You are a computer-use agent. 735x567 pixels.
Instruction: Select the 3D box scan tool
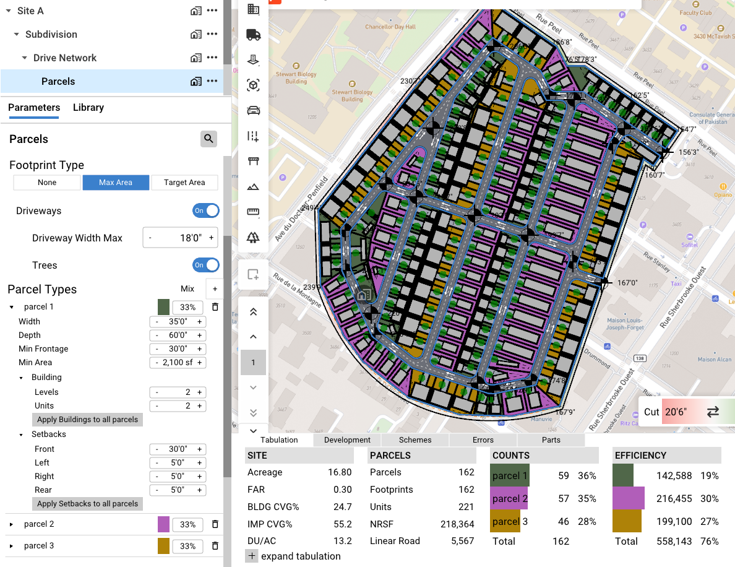coord(253,85)
